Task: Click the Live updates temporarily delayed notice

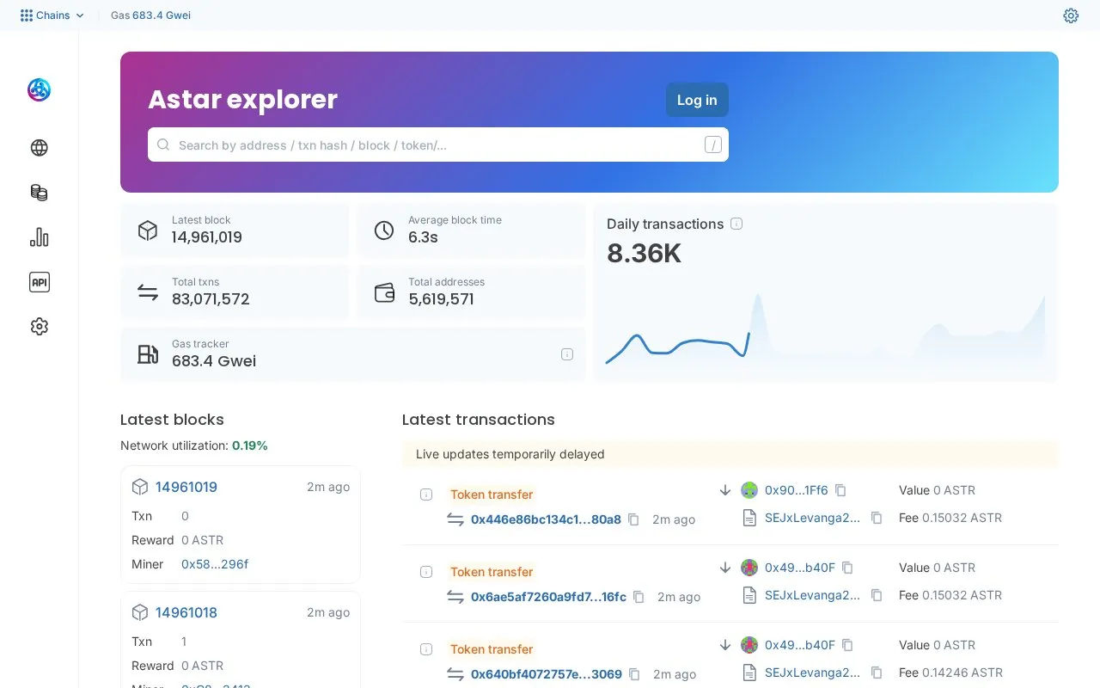Action: pos(730,454)
